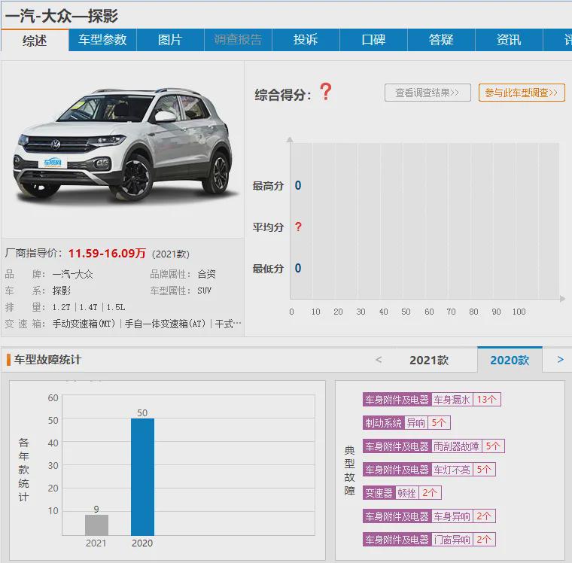Open the 口碑 tab
This screenshot has width=572, height=563.
pyautogui.click(x=373, y=40)
